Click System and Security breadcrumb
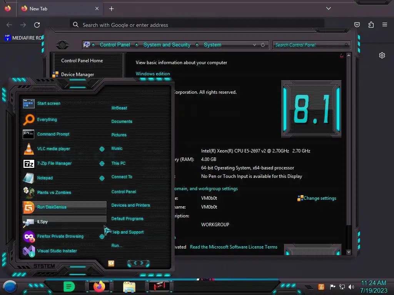The image size is (394, 295). click(x=167, y=45)
